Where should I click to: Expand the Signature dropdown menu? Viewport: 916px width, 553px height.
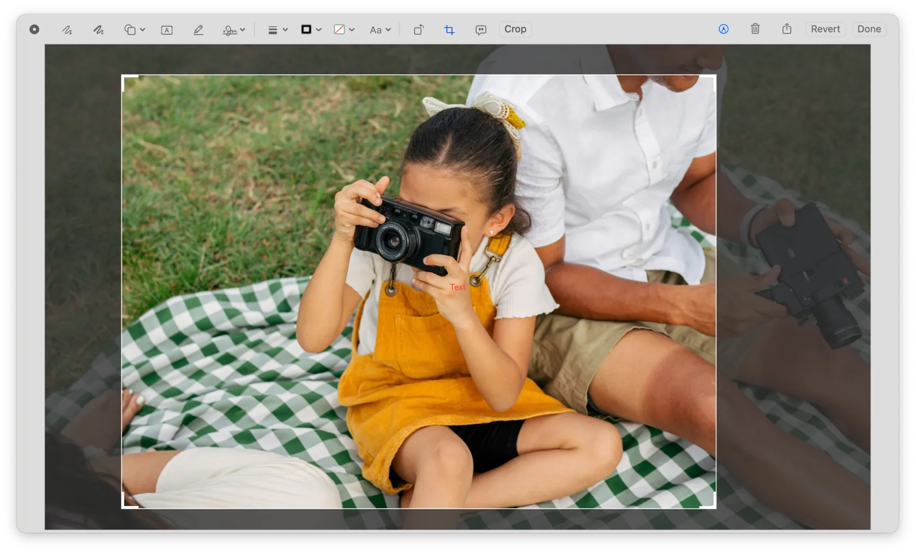pyautogui.click(x=234, y=30)
